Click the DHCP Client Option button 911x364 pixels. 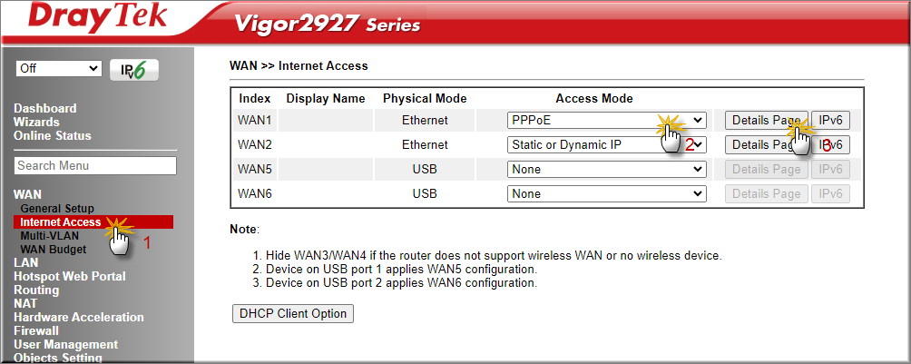[293, 313]
